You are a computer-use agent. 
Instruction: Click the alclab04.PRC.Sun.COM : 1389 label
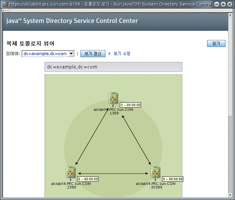click(x=113, y=111)
